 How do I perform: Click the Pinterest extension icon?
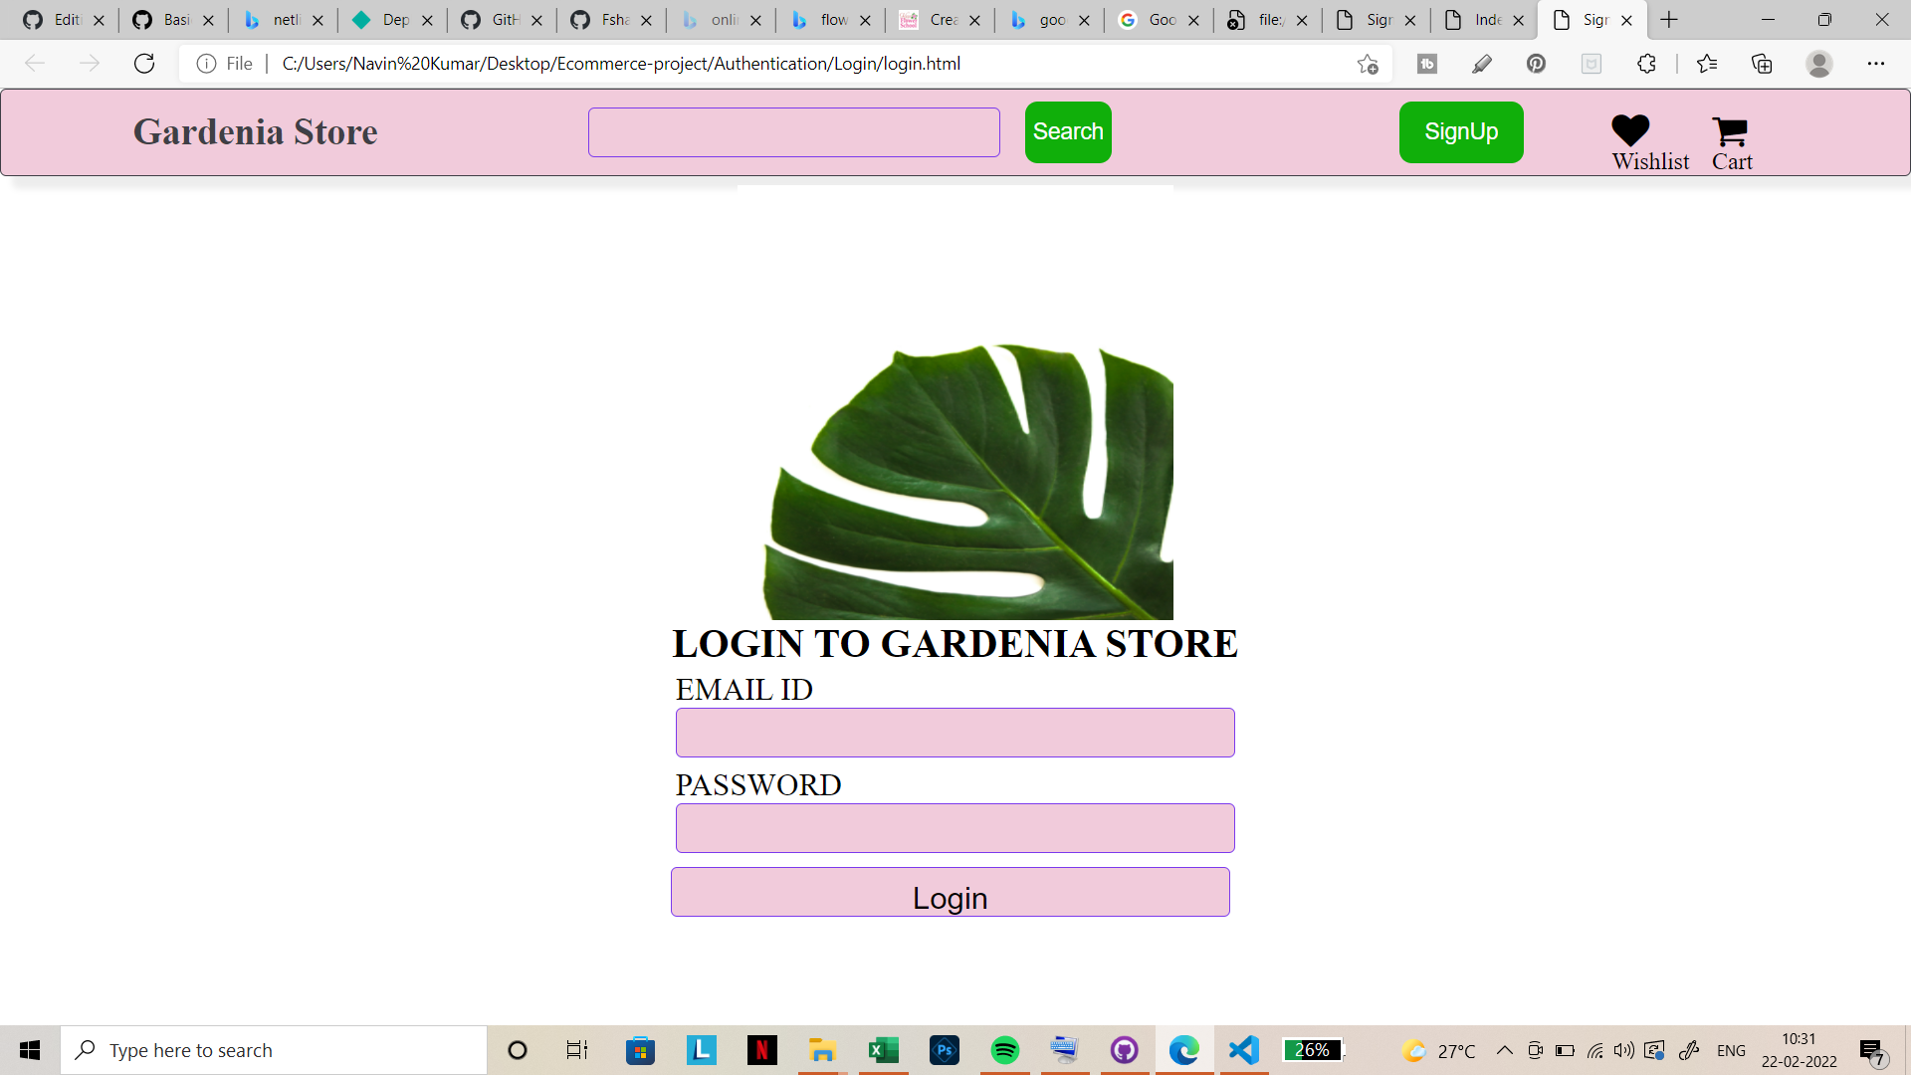coord(1537,63)
